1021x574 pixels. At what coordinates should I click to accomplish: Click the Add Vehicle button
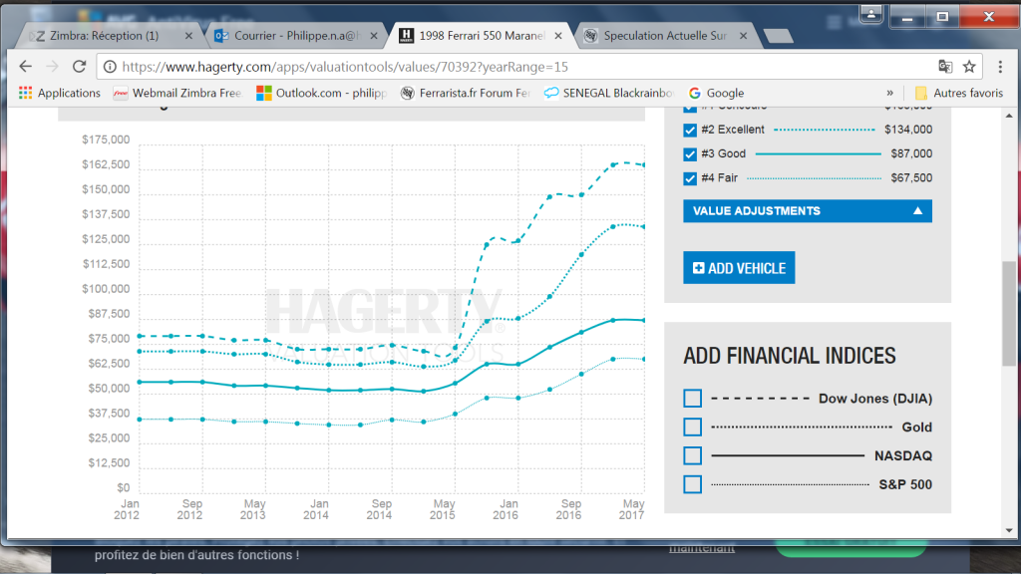(x=739, y=267)
